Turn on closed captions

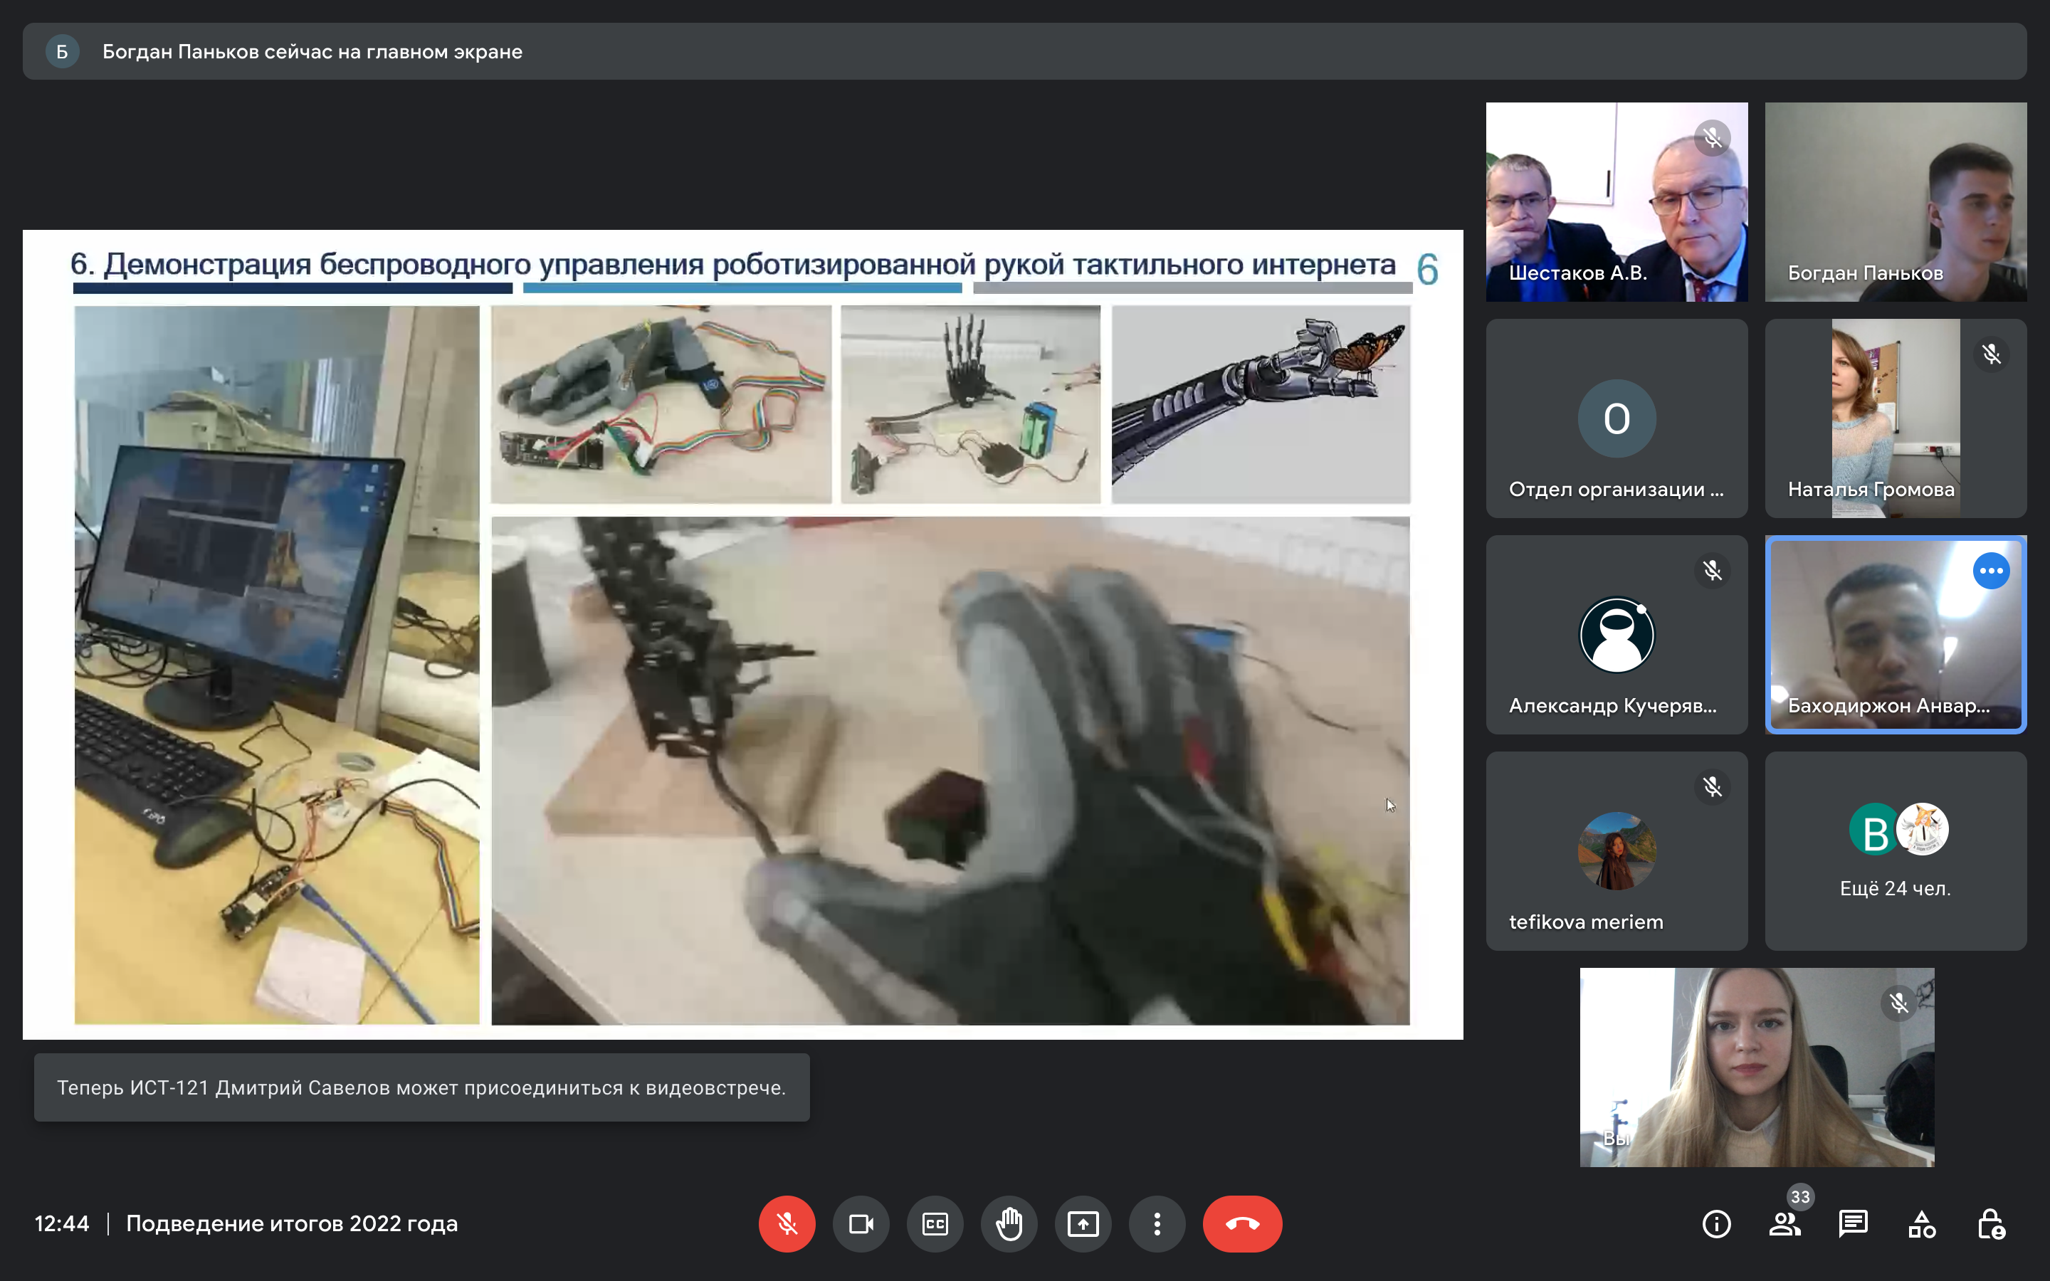(x=935, y=1223)
